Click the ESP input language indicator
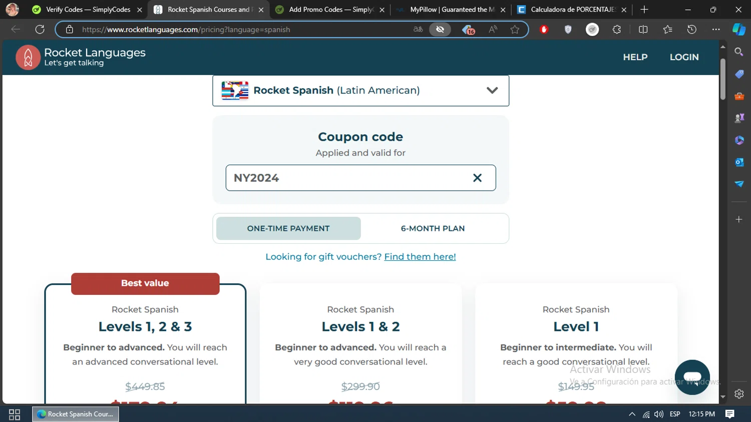Image resolution: width=751 pixels, height=422 pixels. pyautogui.click(x=675, y=414)
